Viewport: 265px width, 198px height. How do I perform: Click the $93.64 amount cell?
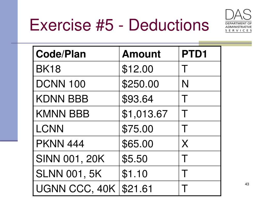click(149, 99)
